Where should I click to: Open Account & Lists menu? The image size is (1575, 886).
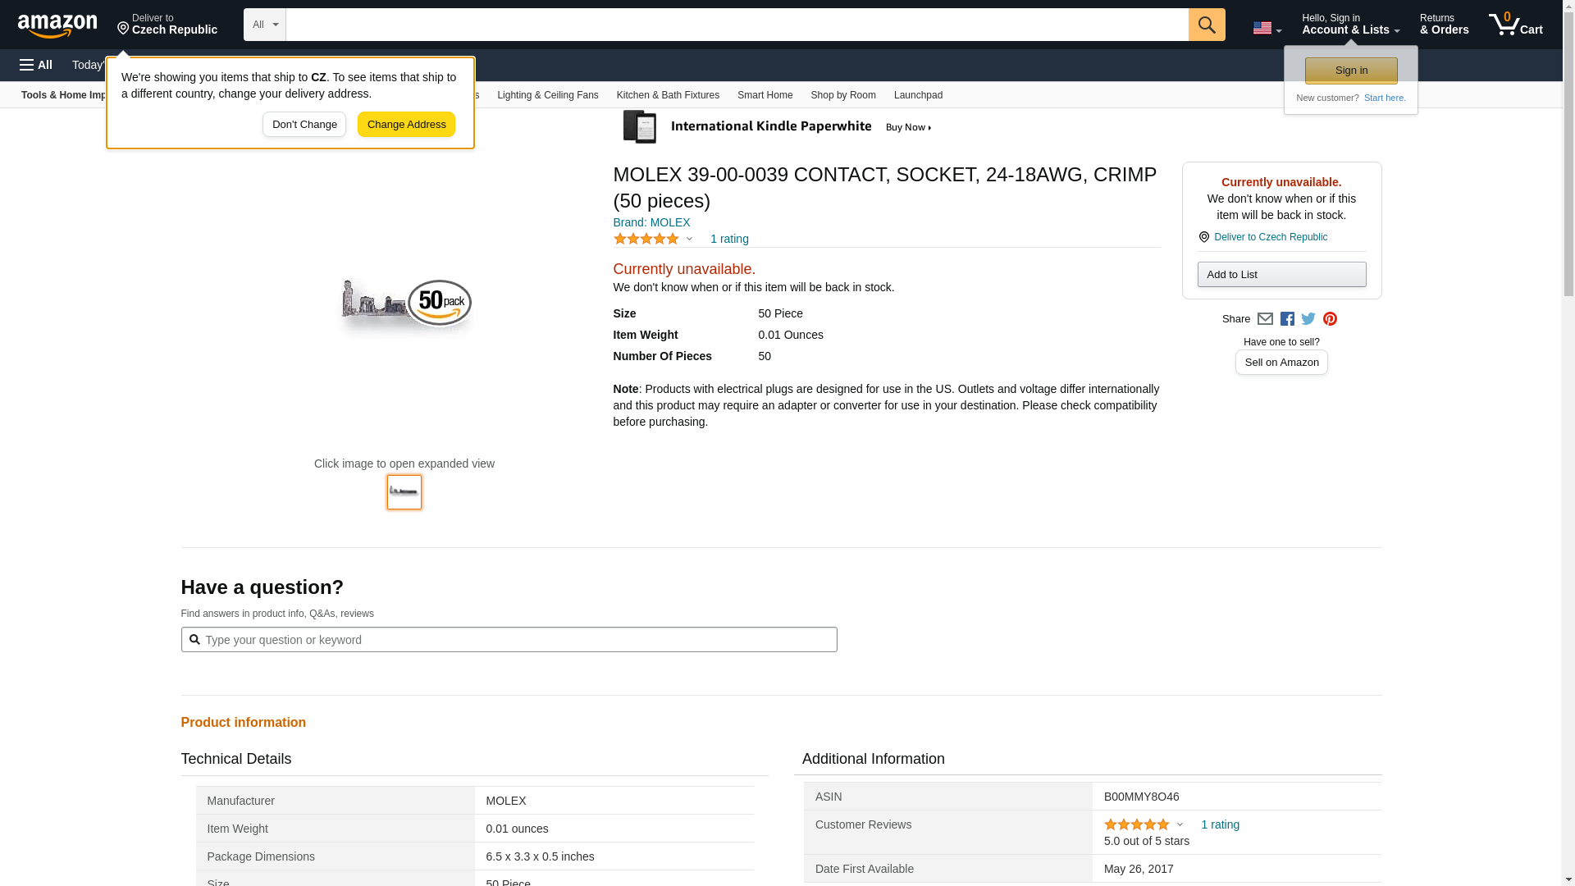pyautogui.click(x=1350, y=25)
